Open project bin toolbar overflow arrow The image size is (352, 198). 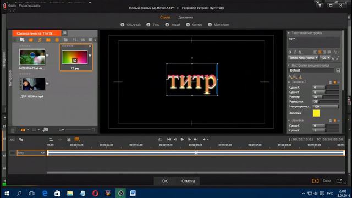(x=95, y=40)
